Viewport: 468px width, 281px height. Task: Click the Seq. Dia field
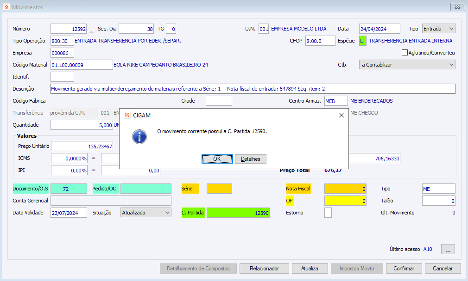pyautogui.click(x=136, y=29)
